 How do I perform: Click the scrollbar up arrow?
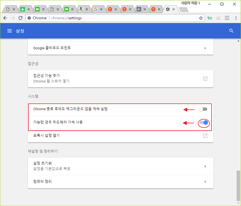point(238,41)
